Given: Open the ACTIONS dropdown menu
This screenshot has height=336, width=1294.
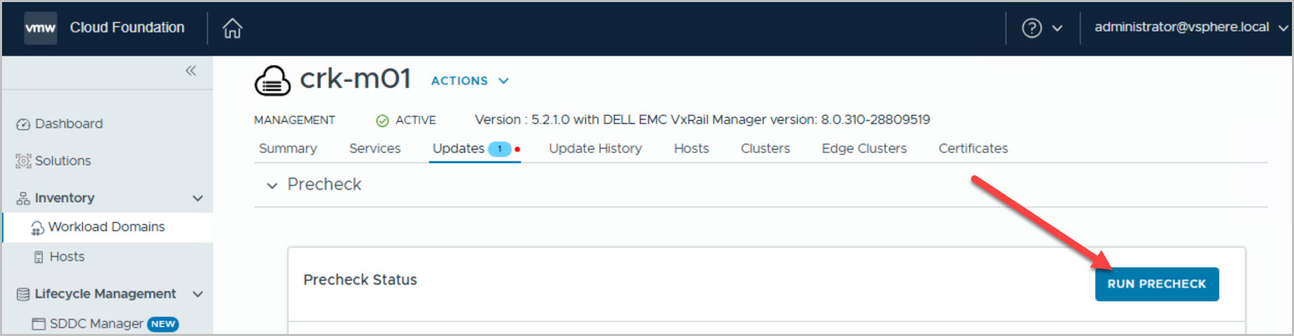Looking at the screenshot, I should [x=470, y=81].
